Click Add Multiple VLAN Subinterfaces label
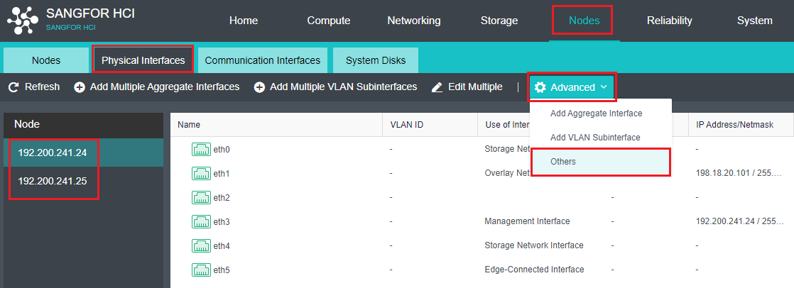 pos(343,87)
